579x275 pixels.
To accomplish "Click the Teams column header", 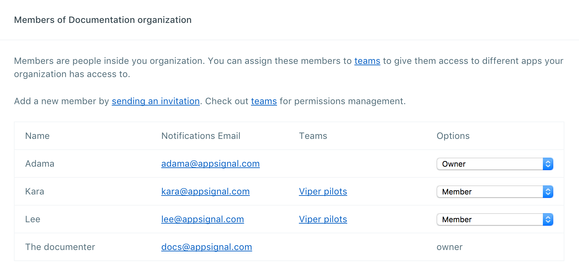I will 313,136.
